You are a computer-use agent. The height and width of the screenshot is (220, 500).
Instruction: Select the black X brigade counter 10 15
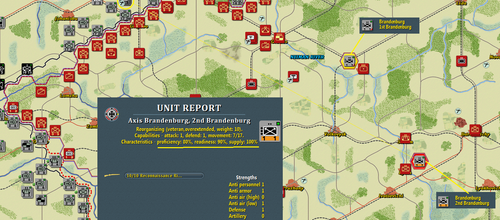(27, 69)
